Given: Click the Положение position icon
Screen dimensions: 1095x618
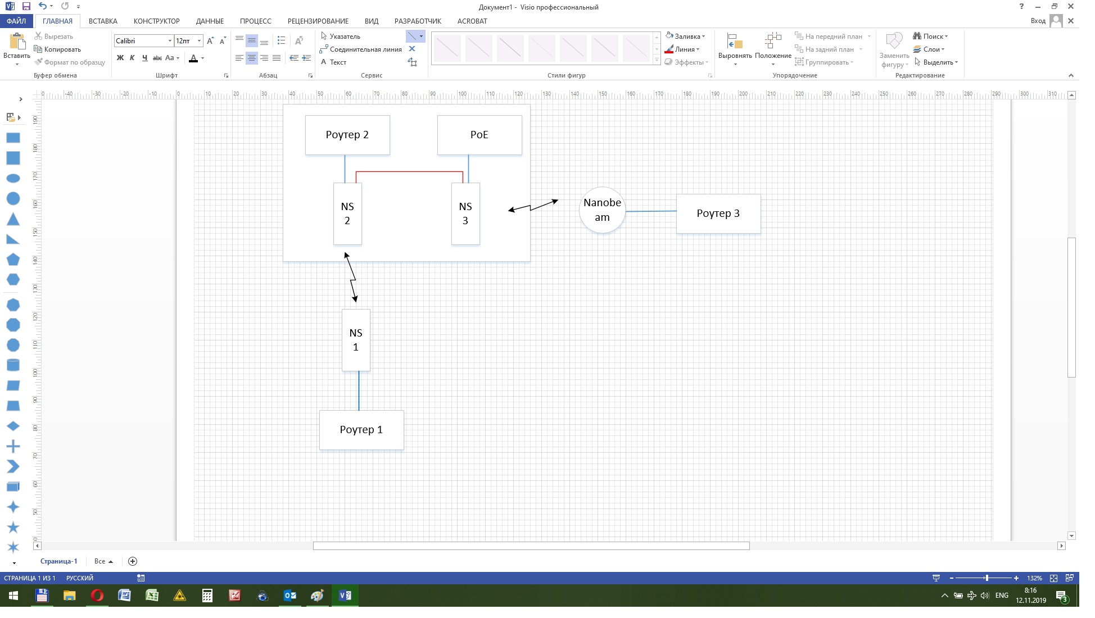Looking at the screenshot, I should pyautogui.click(x=773, y=41).
